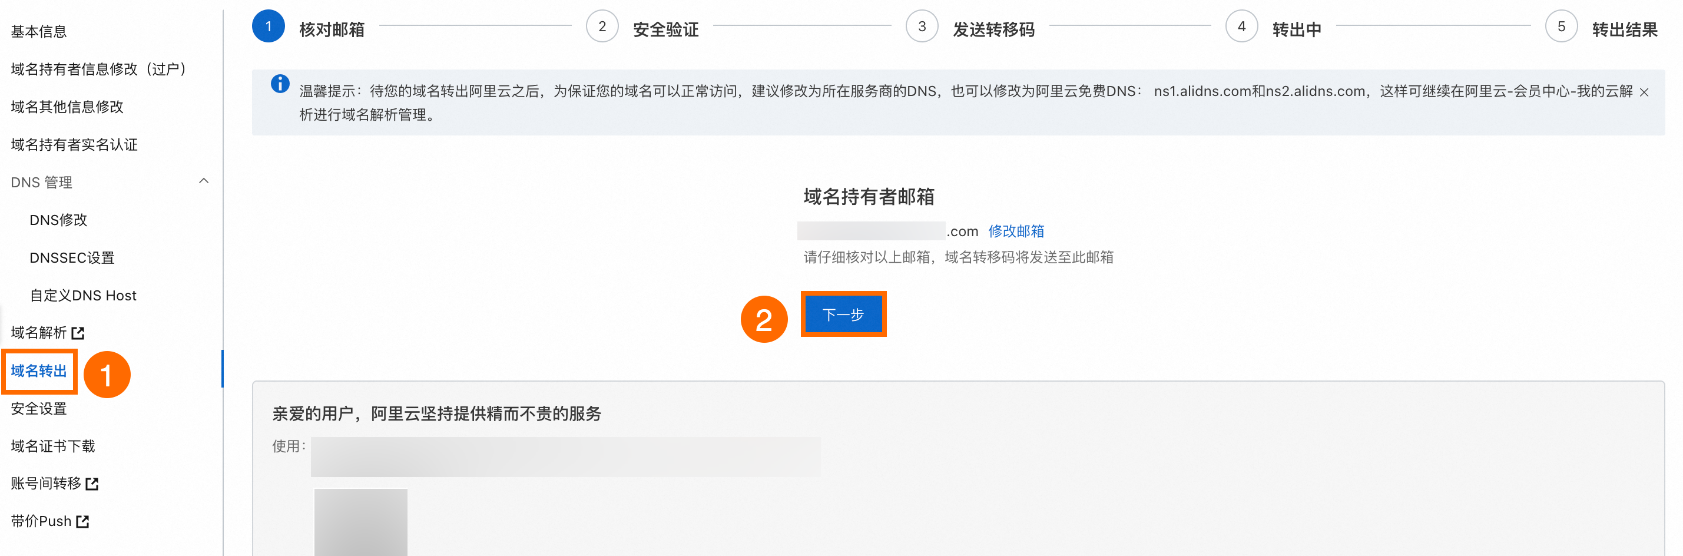The image size is (1683, 556).
Task: Select 域名转出 in the sidebar
Action: click(38, 371)
